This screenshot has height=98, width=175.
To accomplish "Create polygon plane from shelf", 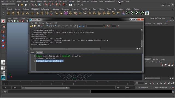I will pyautogui.click(x=27, y=13).
